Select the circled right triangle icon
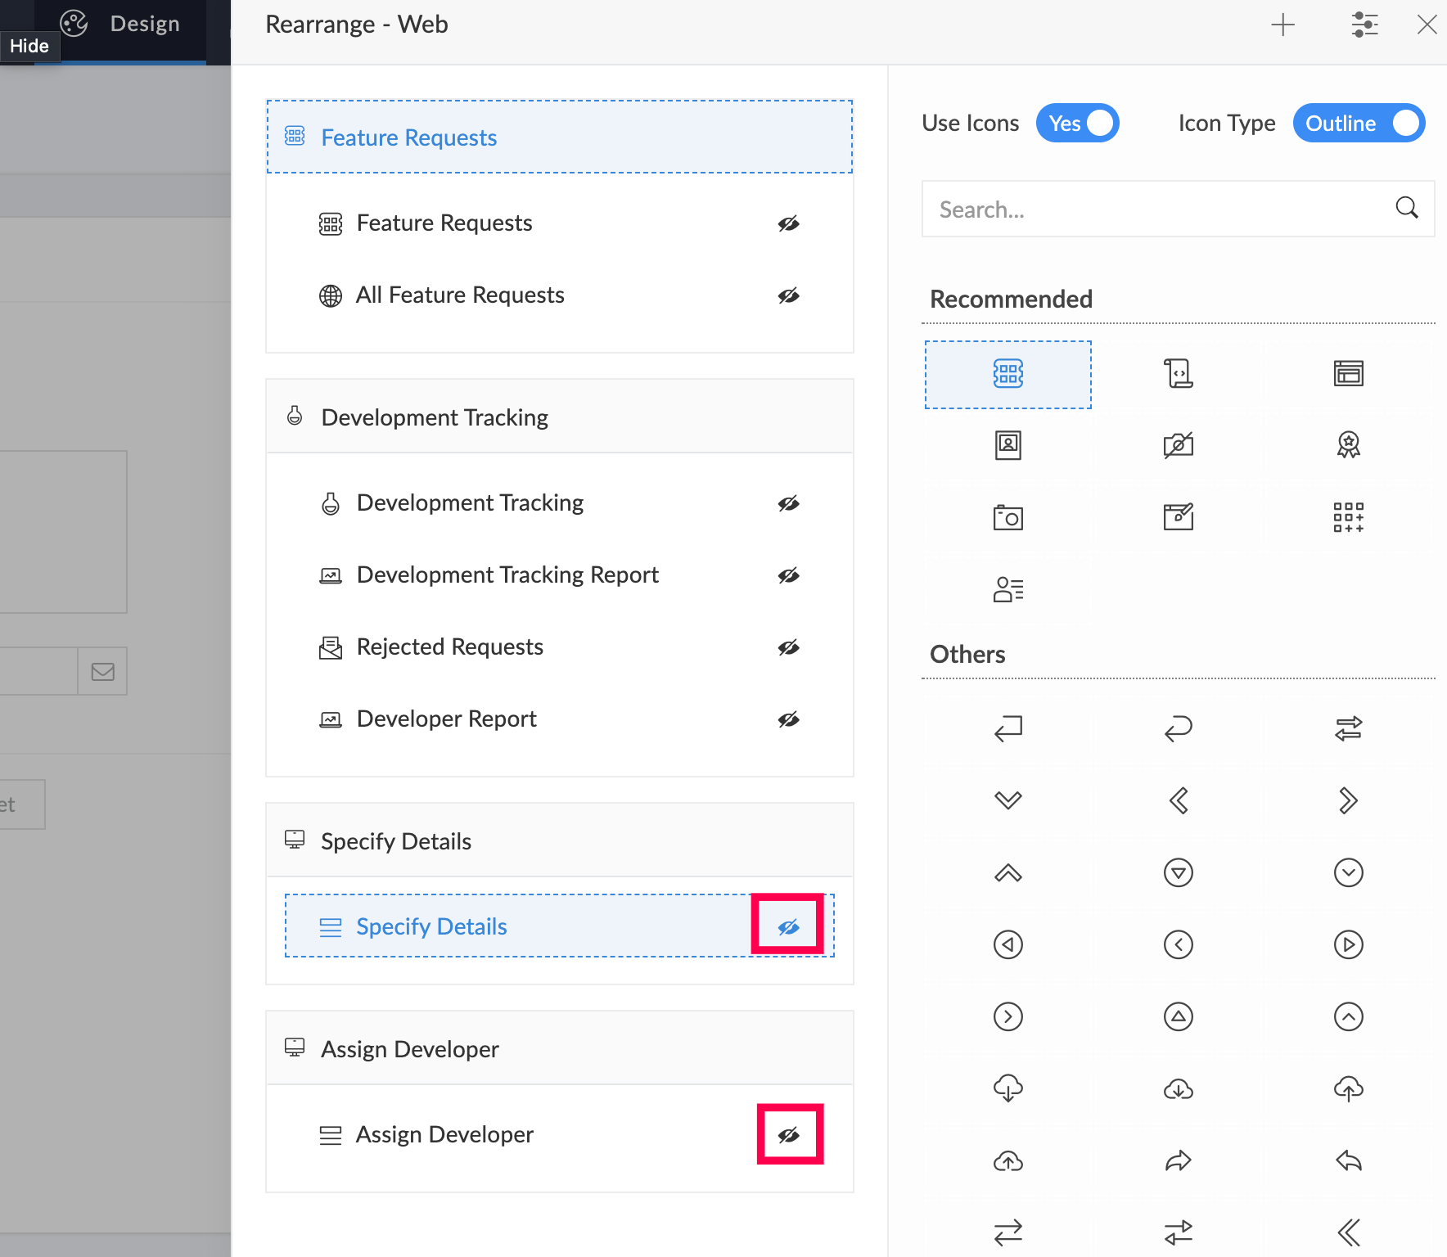This screenshot has width=1447, height=1257. 1349,944
